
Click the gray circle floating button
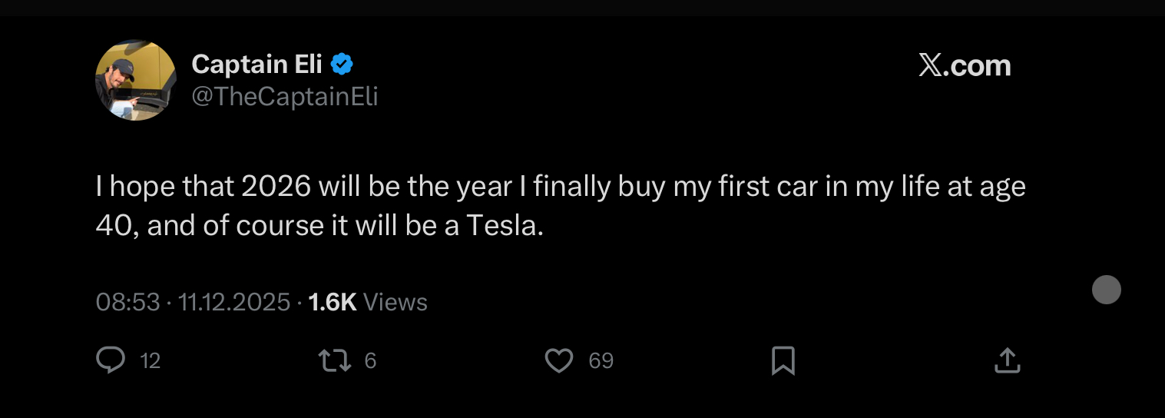(1106, 290)
